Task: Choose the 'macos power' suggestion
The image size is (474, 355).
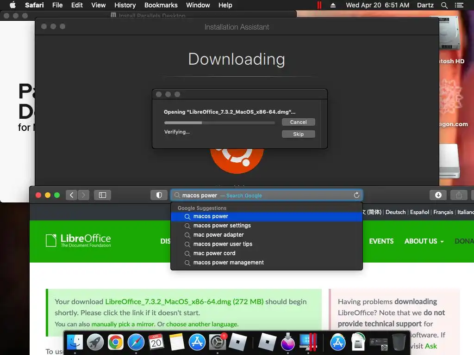Action: click(266, 216)
